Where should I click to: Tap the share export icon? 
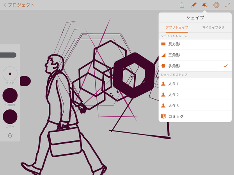click(182, 5)
